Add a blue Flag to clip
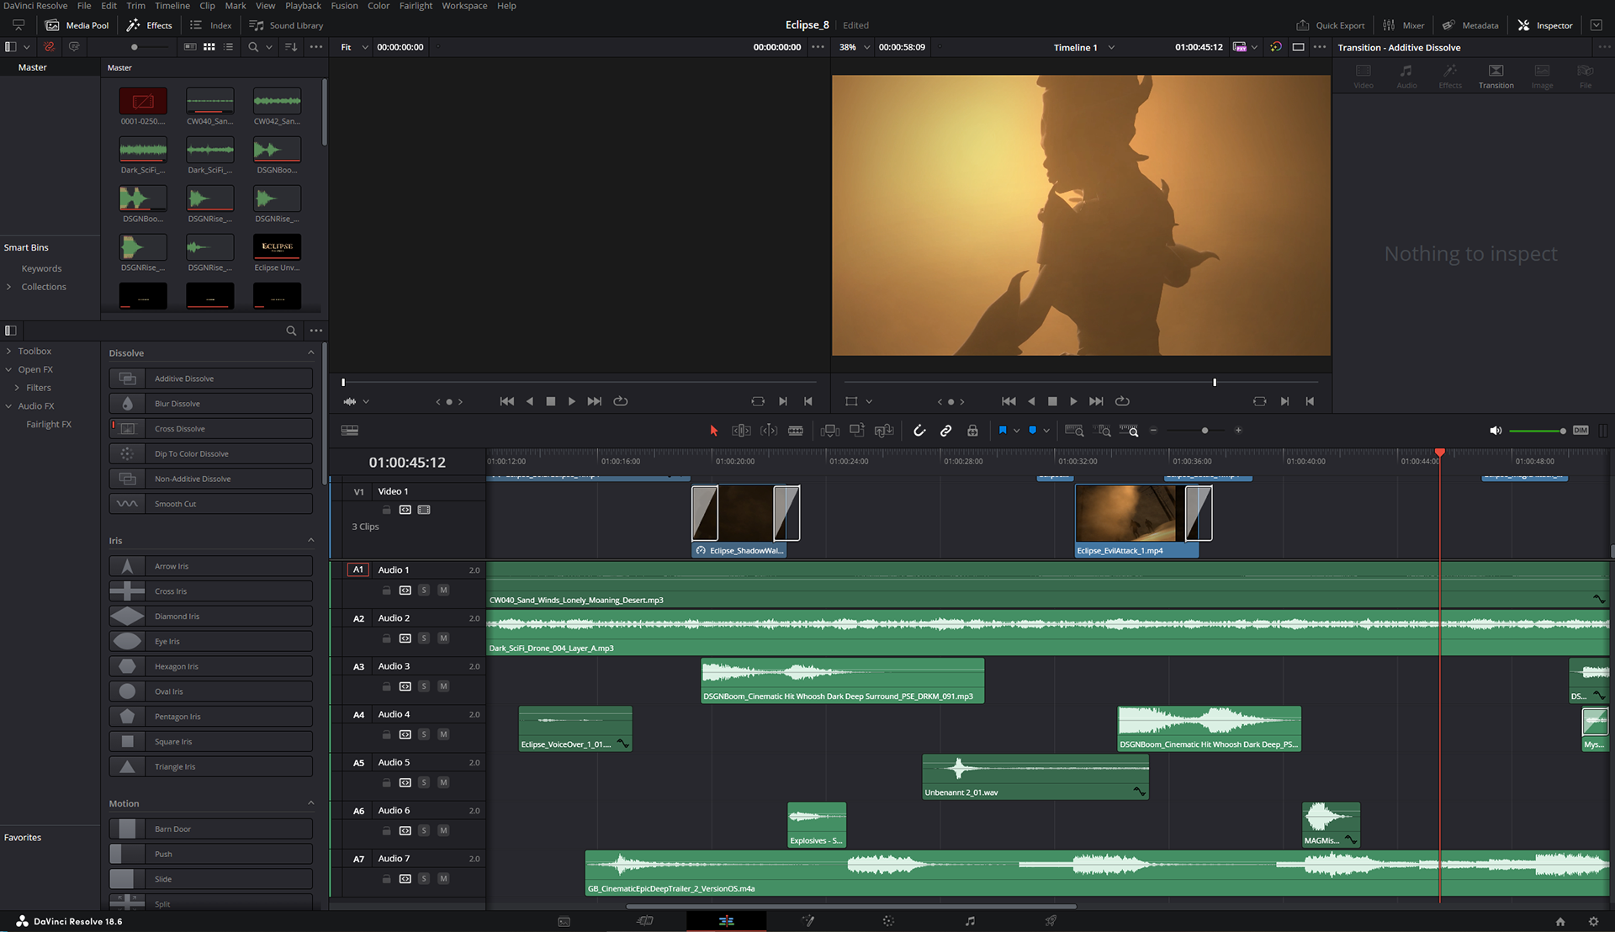1615x932 pixels. [x=1003, y=431]
